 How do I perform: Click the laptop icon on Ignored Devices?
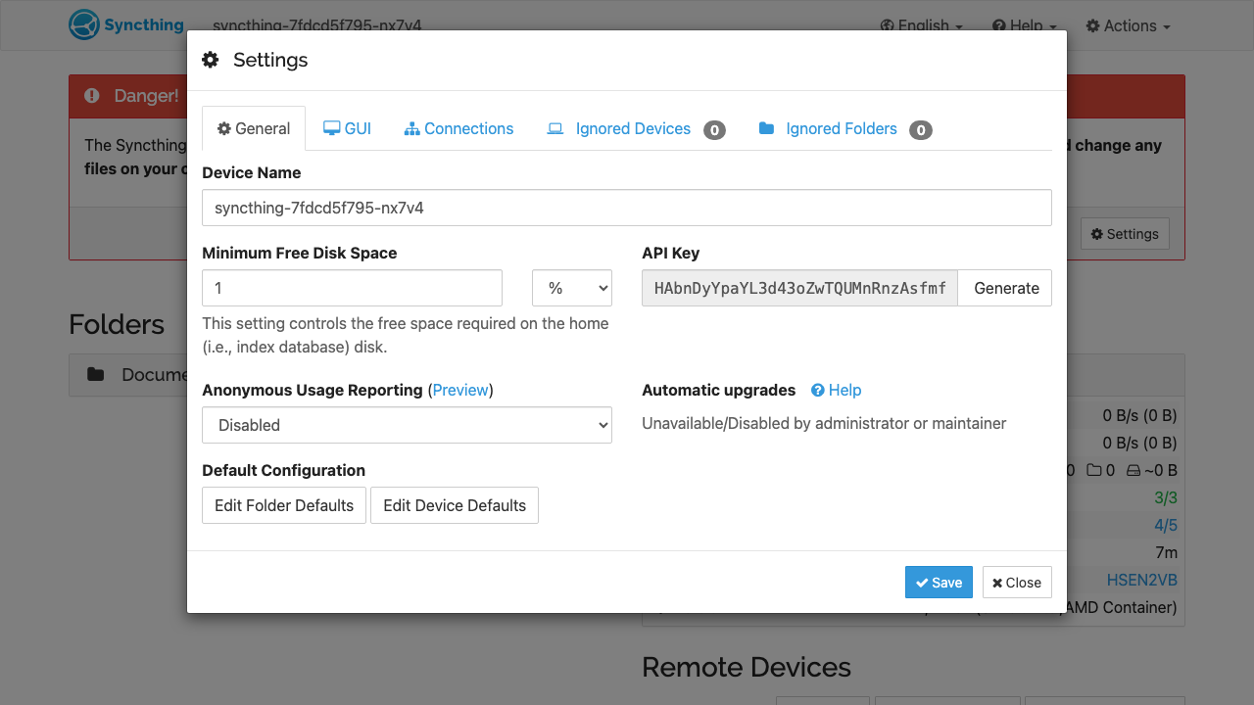(555, 128)
